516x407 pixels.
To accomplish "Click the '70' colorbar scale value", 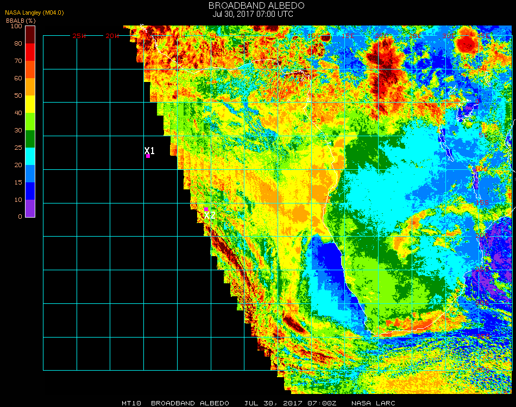I will pyautogui.click(x=18, y=61).
